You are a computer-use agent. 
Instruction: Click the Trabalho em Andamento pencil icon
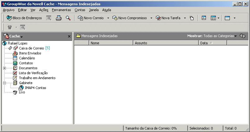[15, 78]
